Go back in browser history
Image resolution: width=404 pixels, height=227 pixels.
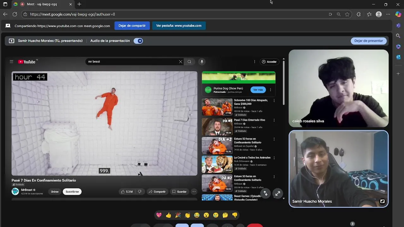(5, 14)
